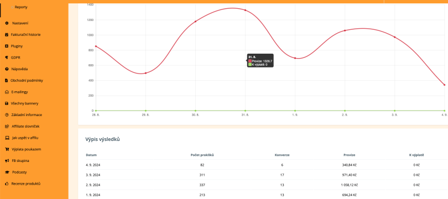Open the Reporty menu item
448x199 pixels.
coord(21,7)
